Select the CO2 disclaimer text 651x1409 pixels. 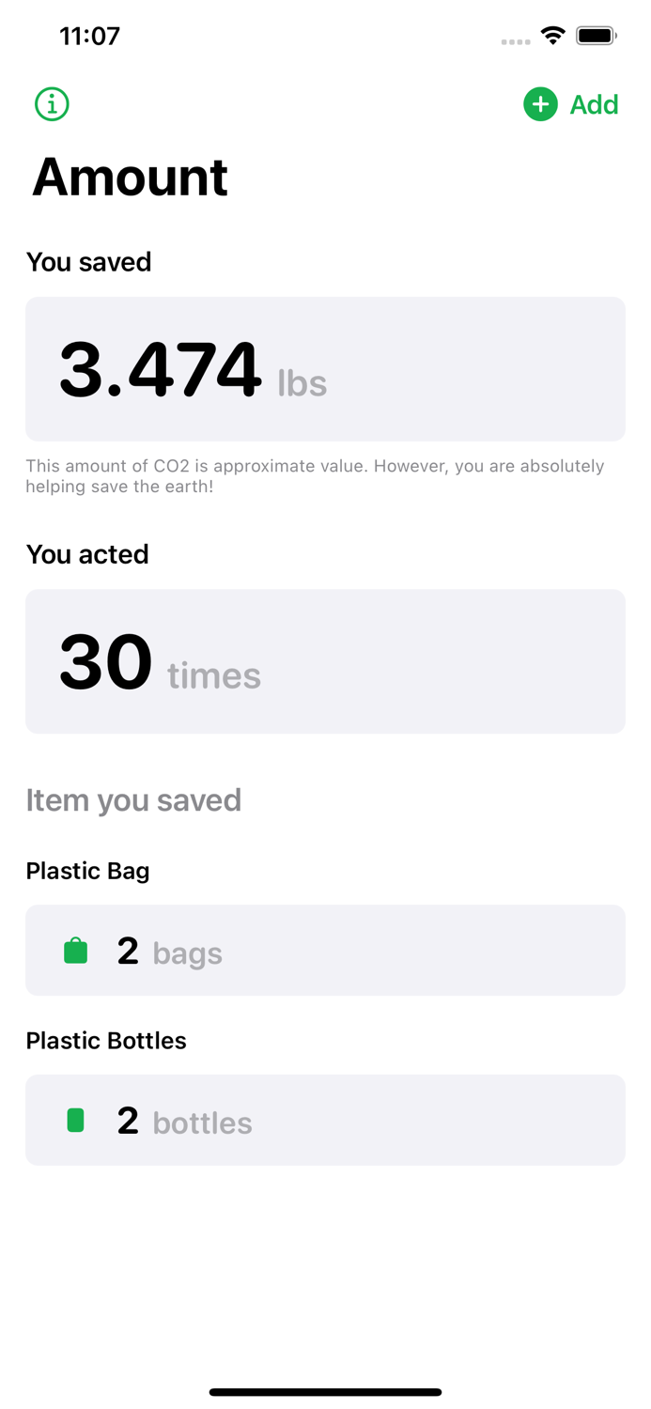(x=315, y=475)
